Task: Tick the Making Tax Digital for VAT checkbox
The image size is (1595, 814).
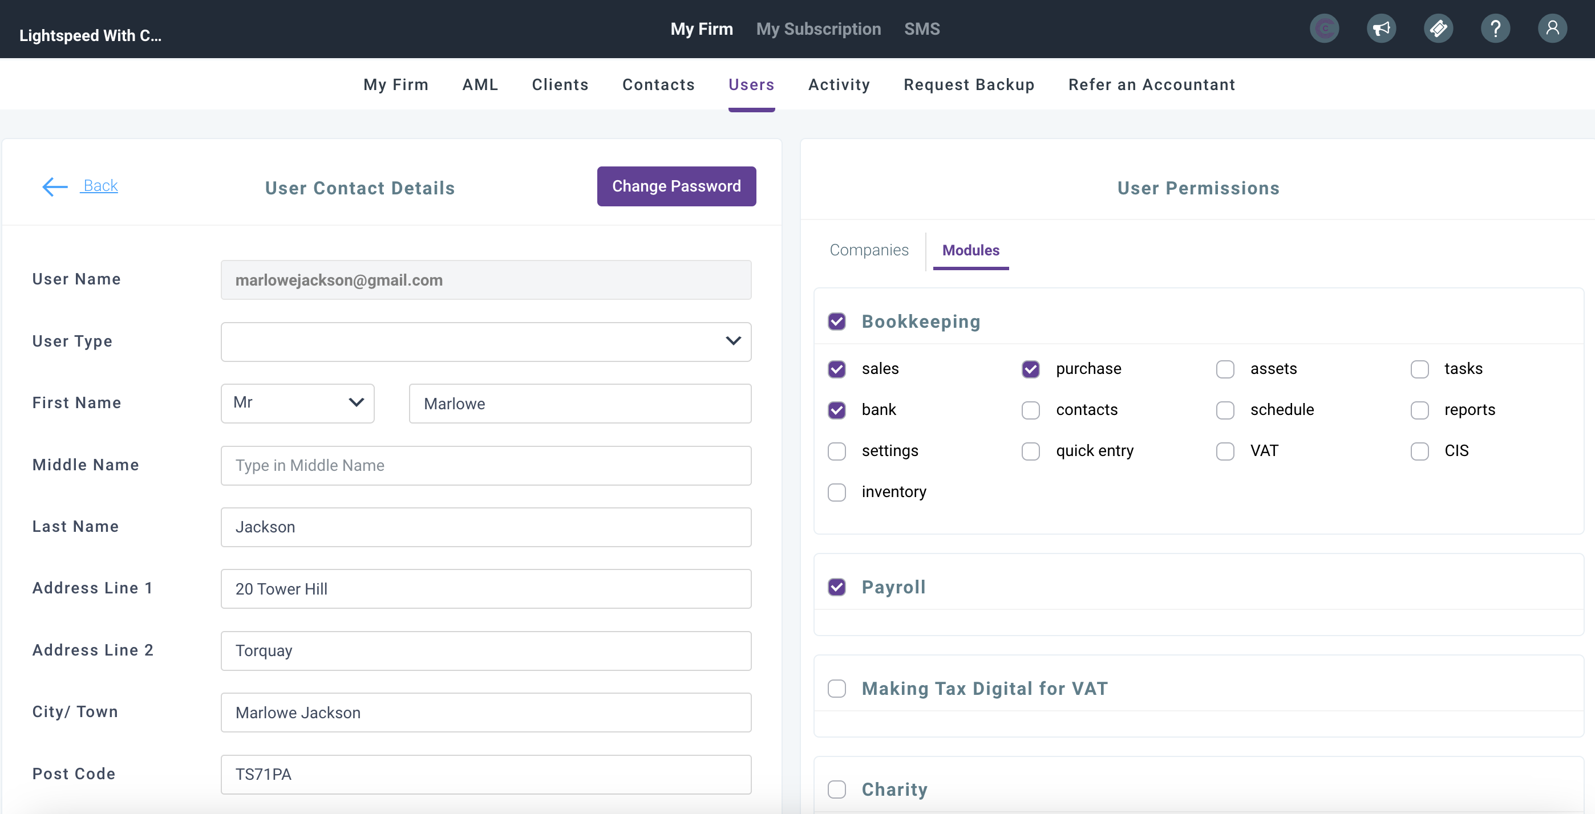Action: (836, 689)
